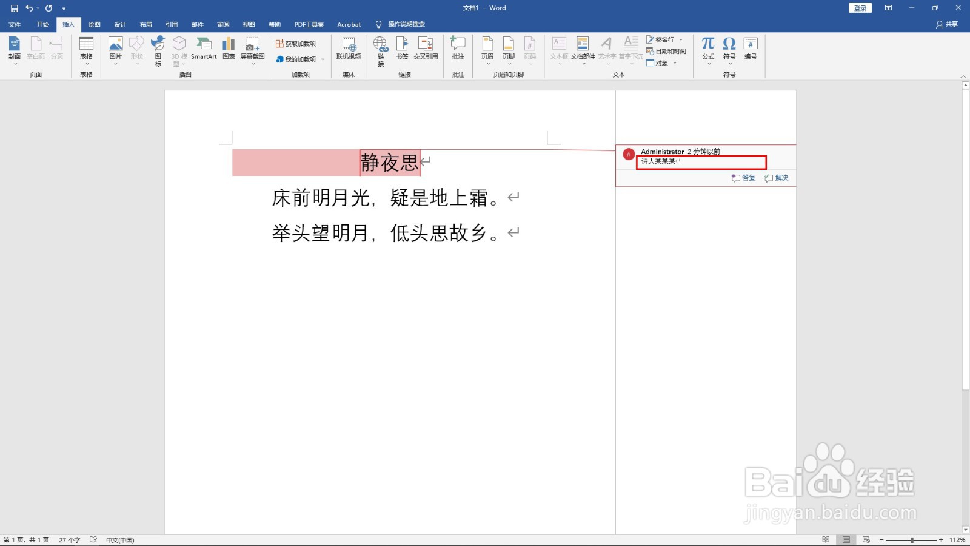Insert a picture from the 插图 group
Image resolution: width=970 pixels, height=546 pixels.
tap(115, 49)
